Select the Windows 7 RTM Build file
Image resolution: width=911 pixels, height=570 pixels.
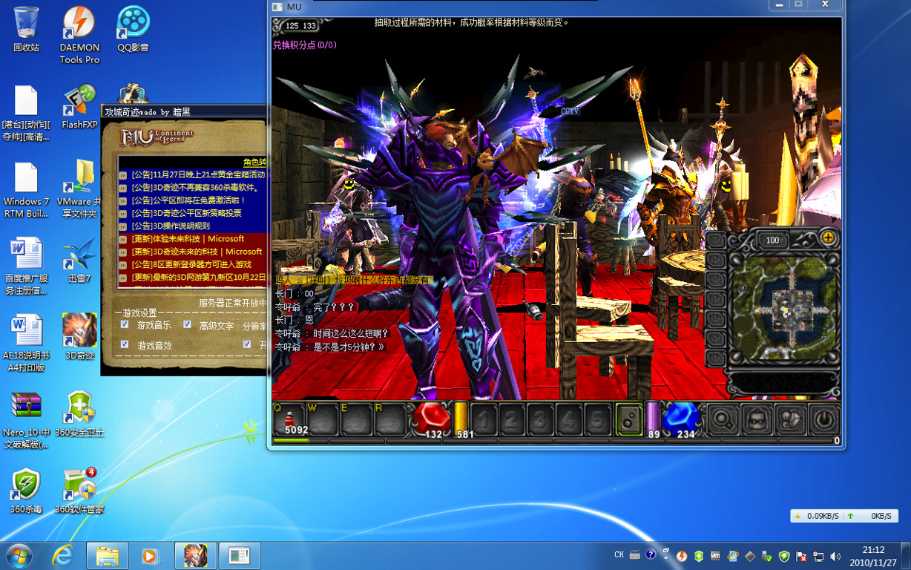point(26,189)
